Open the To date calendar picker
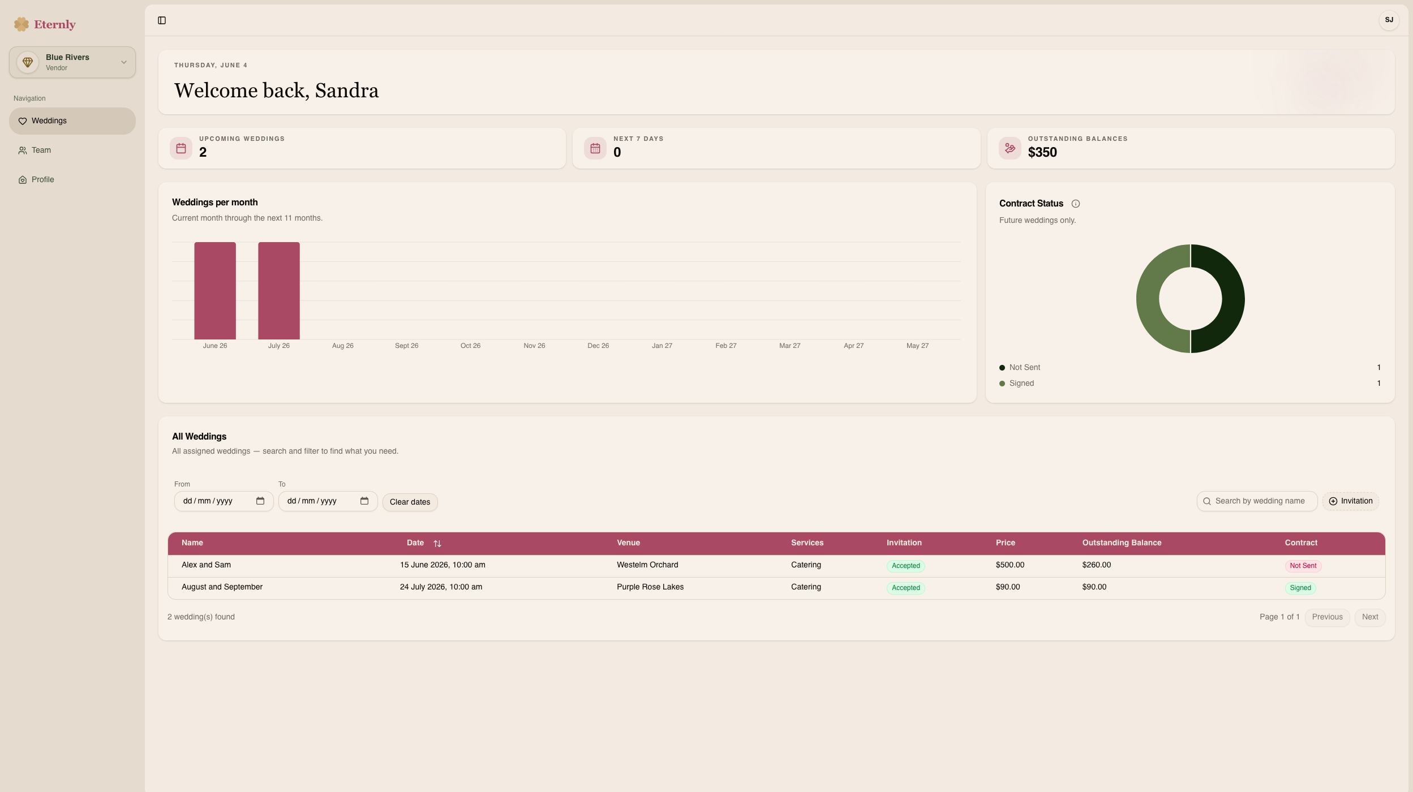This screenshot has width=1413, height=792. click(x=364, y=501)
